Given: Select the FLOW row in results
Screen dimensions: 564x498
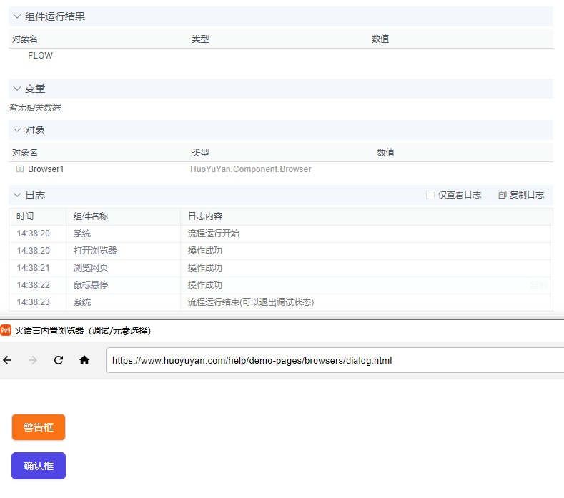Looking at the screenshot, I should (x=40, y=56).
